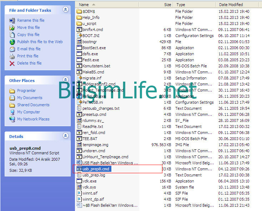The width and height of the screenshot is (262, 211).
Task: Sort files by the Name column
Action: point(107,5)
